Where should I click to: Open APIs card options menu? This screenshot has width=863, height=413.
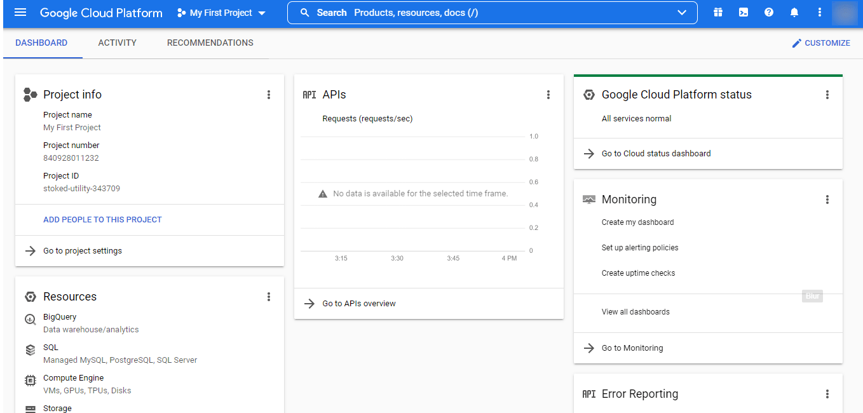548,95
